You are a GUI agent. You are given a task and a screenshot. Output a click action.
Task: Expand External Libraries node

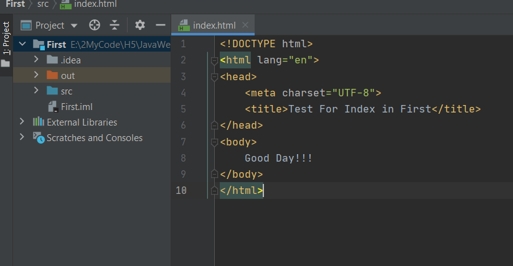[22, 122]
